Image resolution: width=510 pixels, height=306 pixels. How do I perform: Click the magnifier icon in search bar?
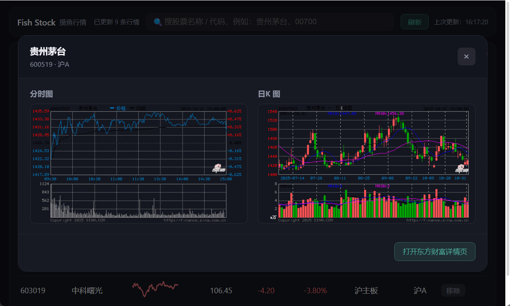point(157,22)
